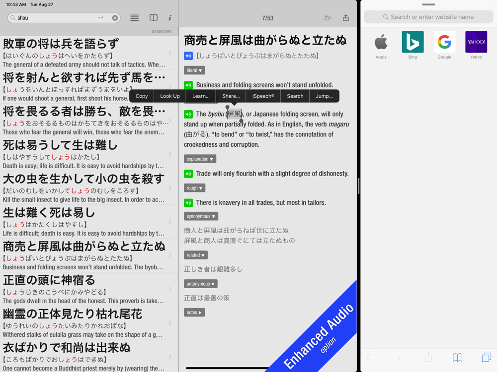Click Safari's Search or enter website name field
The image size is (497, 372).
[x=428, y=17]
